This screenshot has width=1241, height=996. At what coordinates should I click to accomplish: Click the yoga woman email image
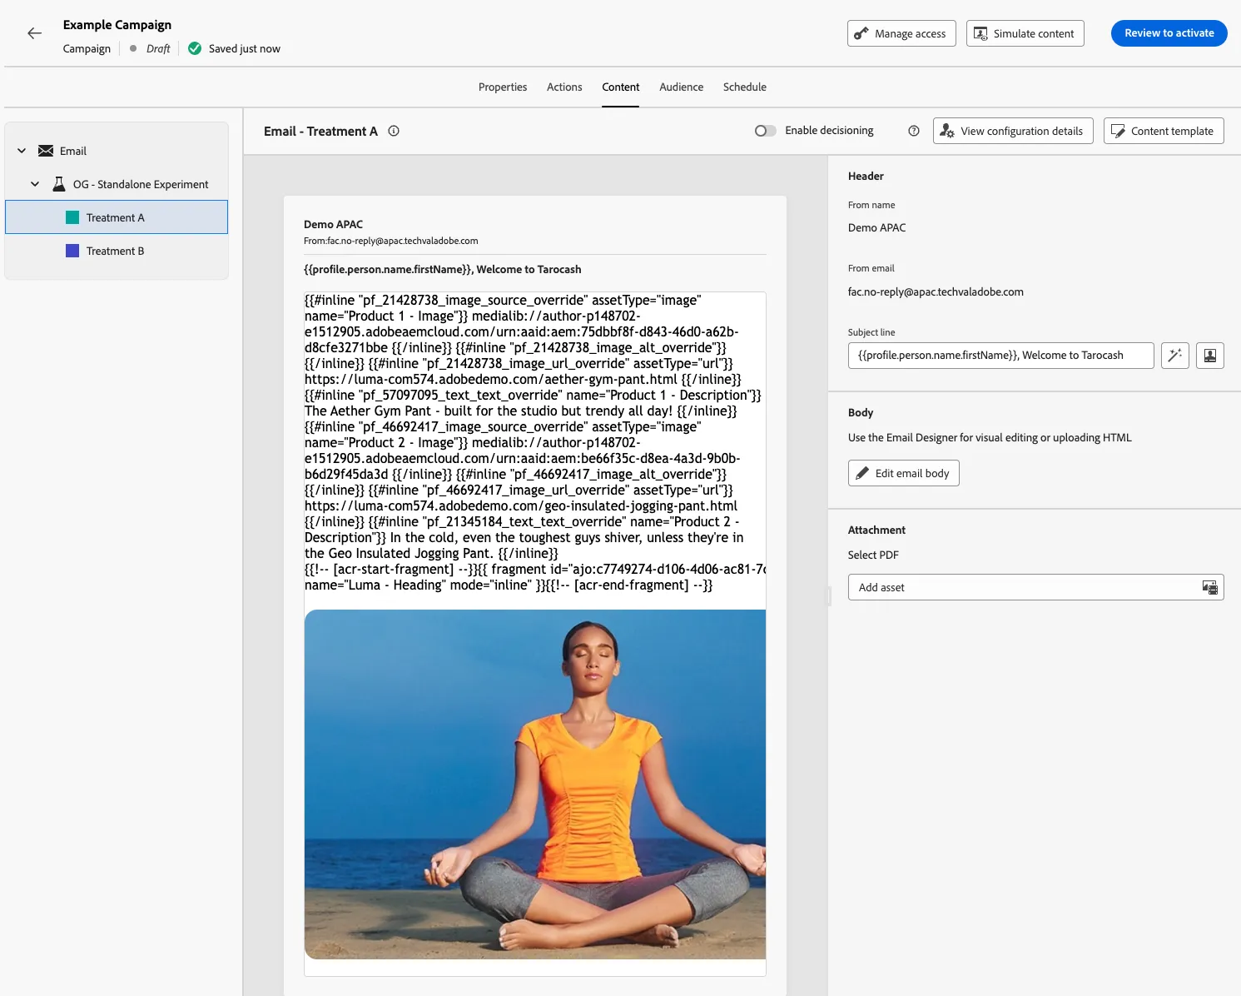coord(535,784)
